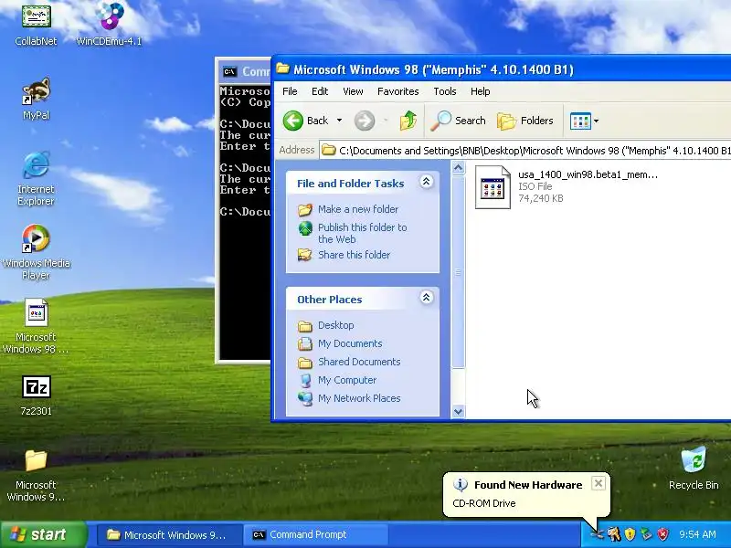
Task: Click the system tray clock 9:54 AM
Action: pos(697,534)
